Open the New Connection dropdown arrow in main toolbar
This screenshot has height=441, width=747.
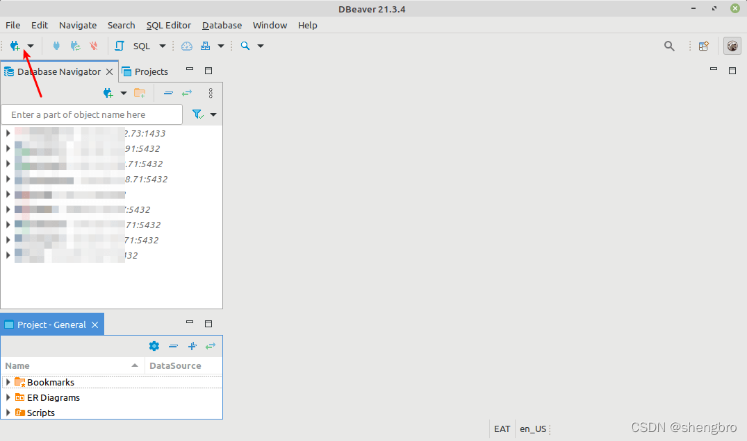[31, 46]
